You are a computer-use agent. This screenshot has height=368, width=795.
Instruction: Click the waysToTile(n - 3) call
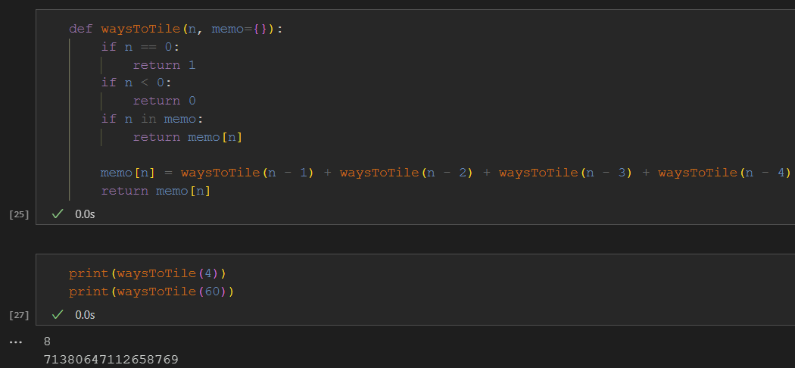tap(566, 173)
